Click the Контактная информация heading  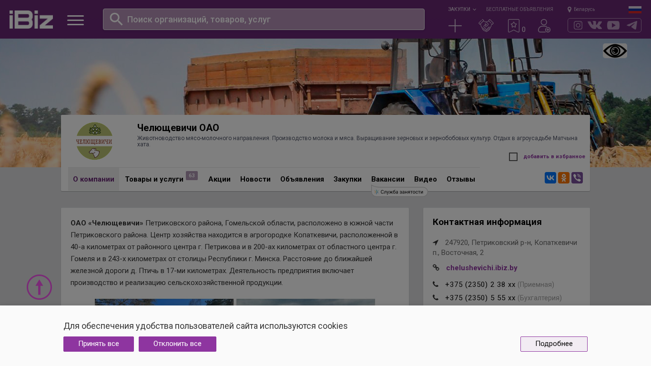(x=487, y=222)
